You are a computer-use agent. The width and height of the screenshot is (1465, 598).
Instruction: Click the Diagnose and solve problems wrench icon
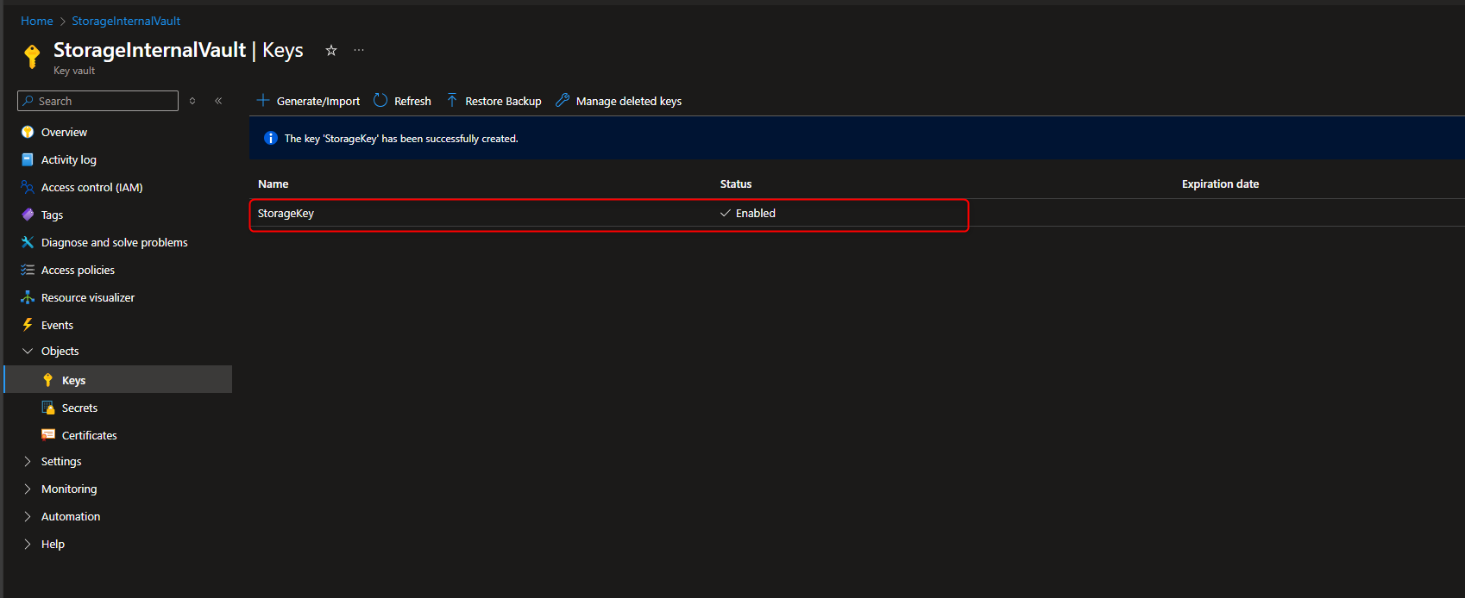pos(28,242)
